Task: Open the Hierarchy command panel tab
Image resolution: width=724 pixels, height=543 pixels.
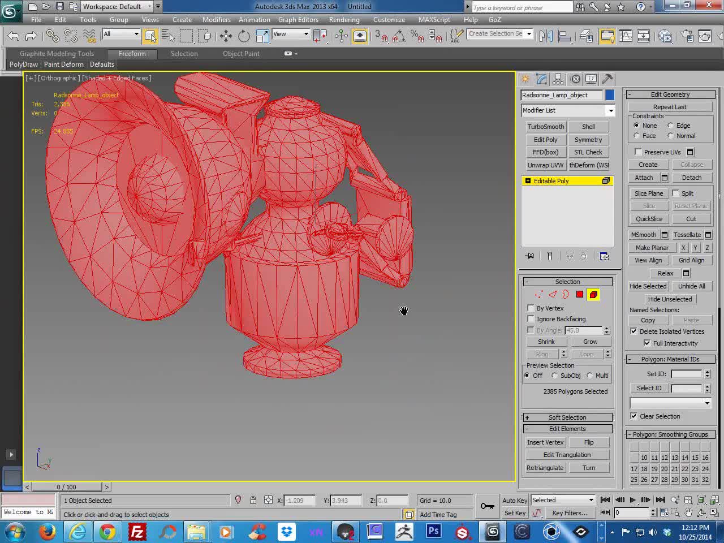Action: tap(558, 79)
